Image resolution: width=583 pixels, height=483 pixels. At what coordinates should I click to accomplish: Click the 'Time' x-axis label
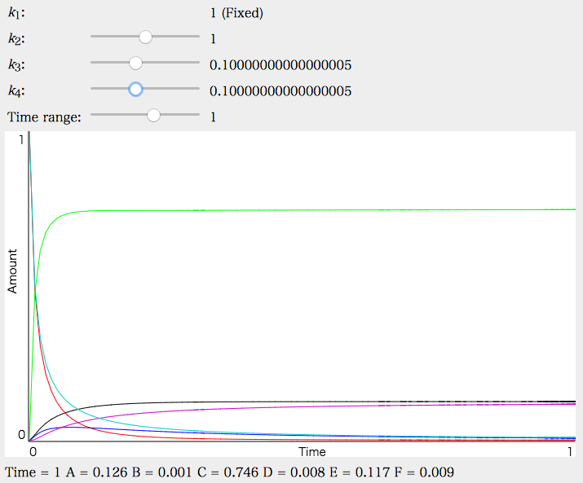312,452
